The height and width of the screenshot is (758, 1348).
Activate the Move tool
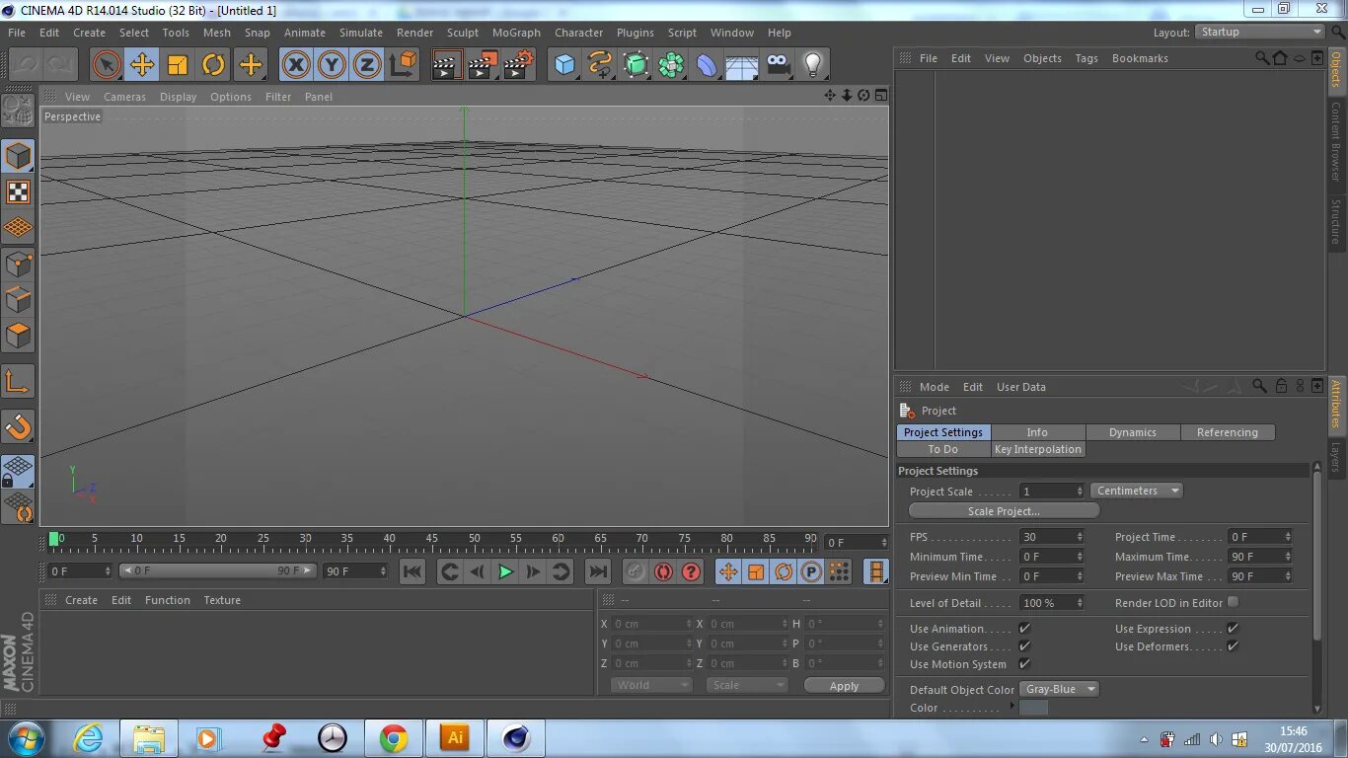142,65
